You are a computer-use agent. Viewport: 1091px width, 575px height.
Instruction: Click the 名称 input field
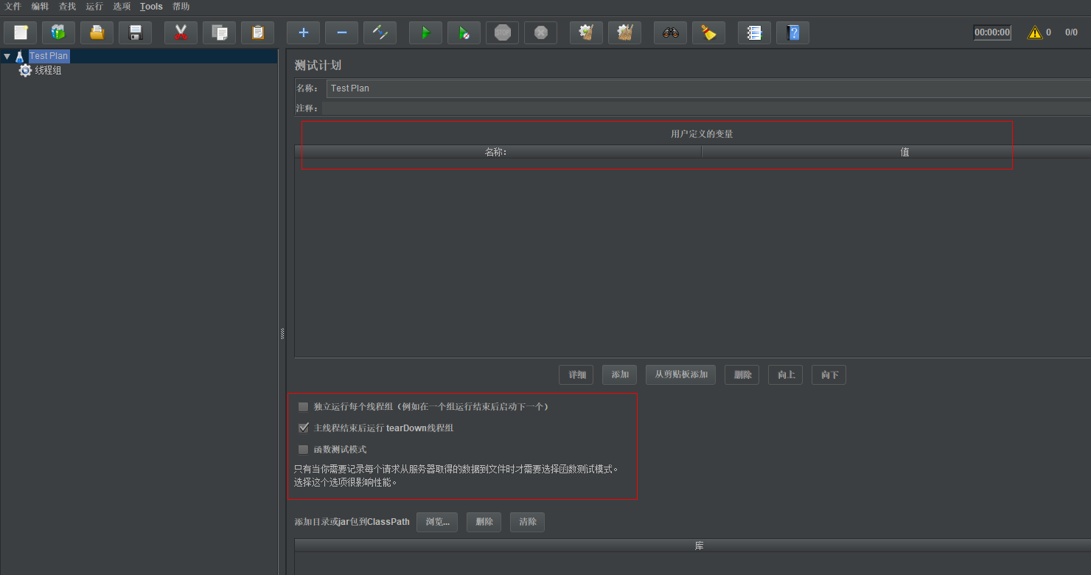(x=708, y=88)
